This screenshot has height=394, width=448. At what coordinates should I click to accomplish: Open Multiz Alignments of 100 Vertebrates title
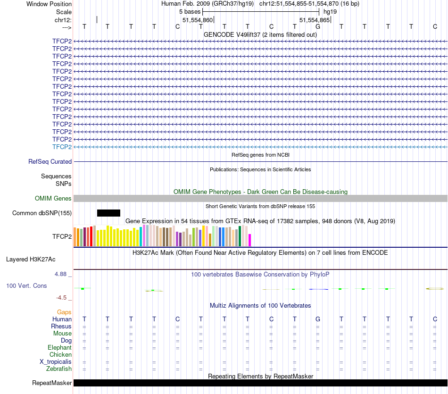click(x=260, y=306)
